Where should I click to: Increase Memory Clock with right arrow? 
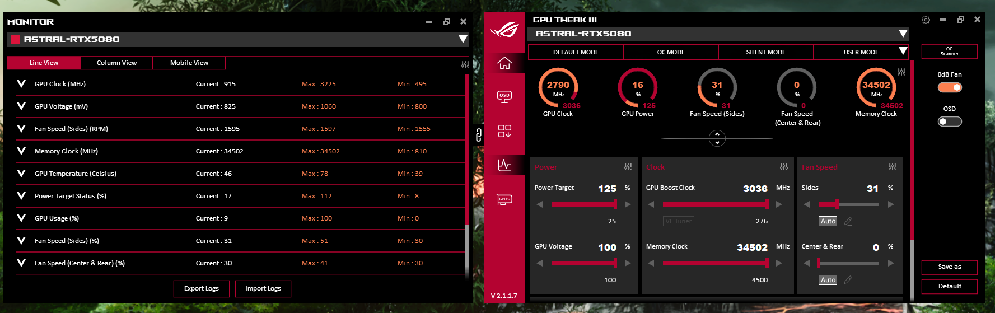[x=779, y=263]
